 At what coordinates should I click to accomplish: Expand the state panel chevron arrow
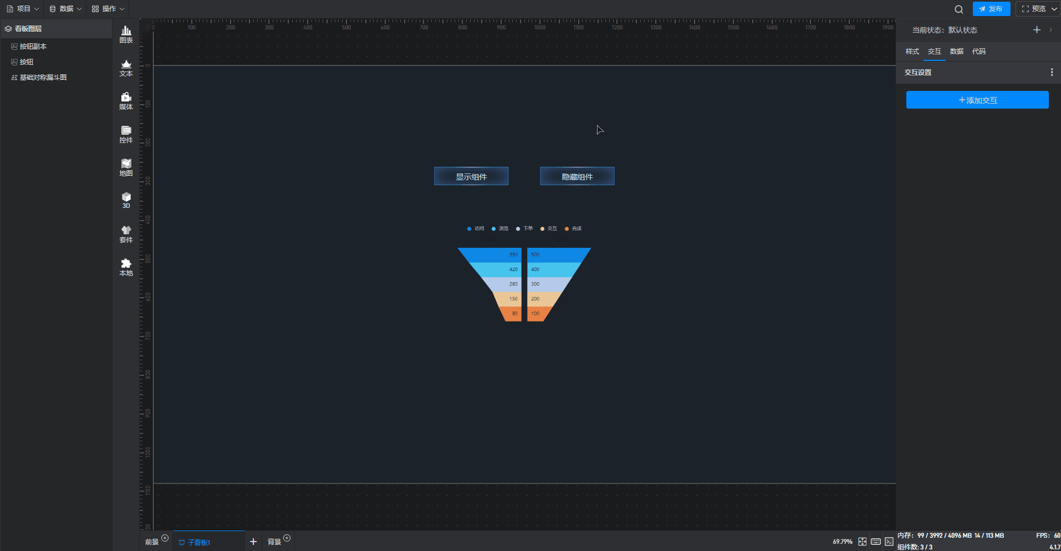1050,30
